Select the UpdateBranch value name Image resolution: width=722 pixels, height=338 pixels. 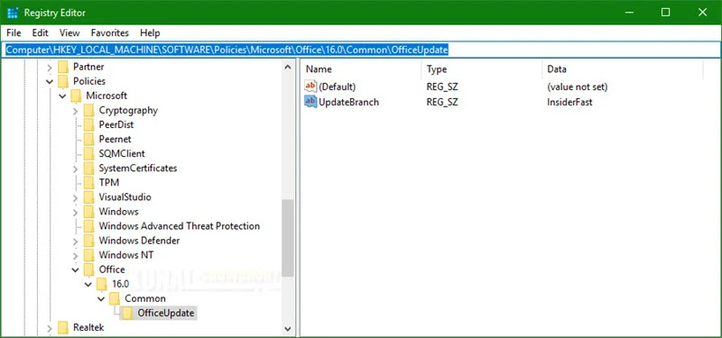coord(348,102)
